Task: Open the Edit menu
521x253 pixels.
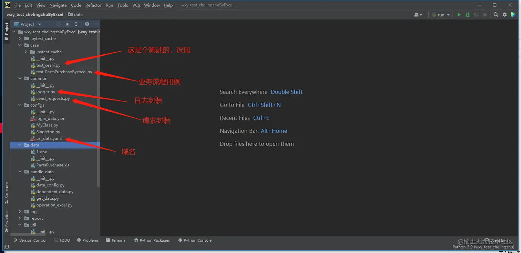Action: click(x=28, y=5)
